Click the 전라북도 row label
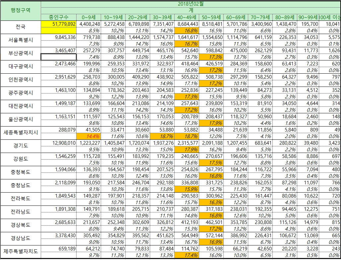Screen dimensions: 341x260 [x=21, y=199]
